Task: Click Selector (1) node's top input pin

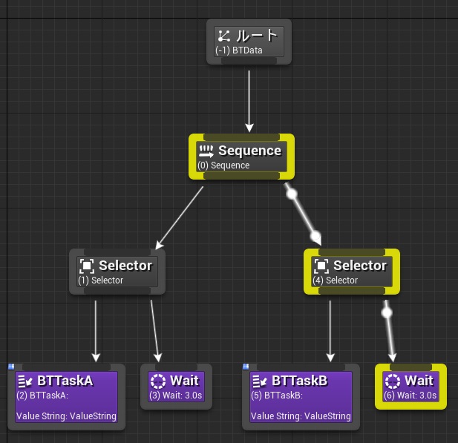Action: 117,252
